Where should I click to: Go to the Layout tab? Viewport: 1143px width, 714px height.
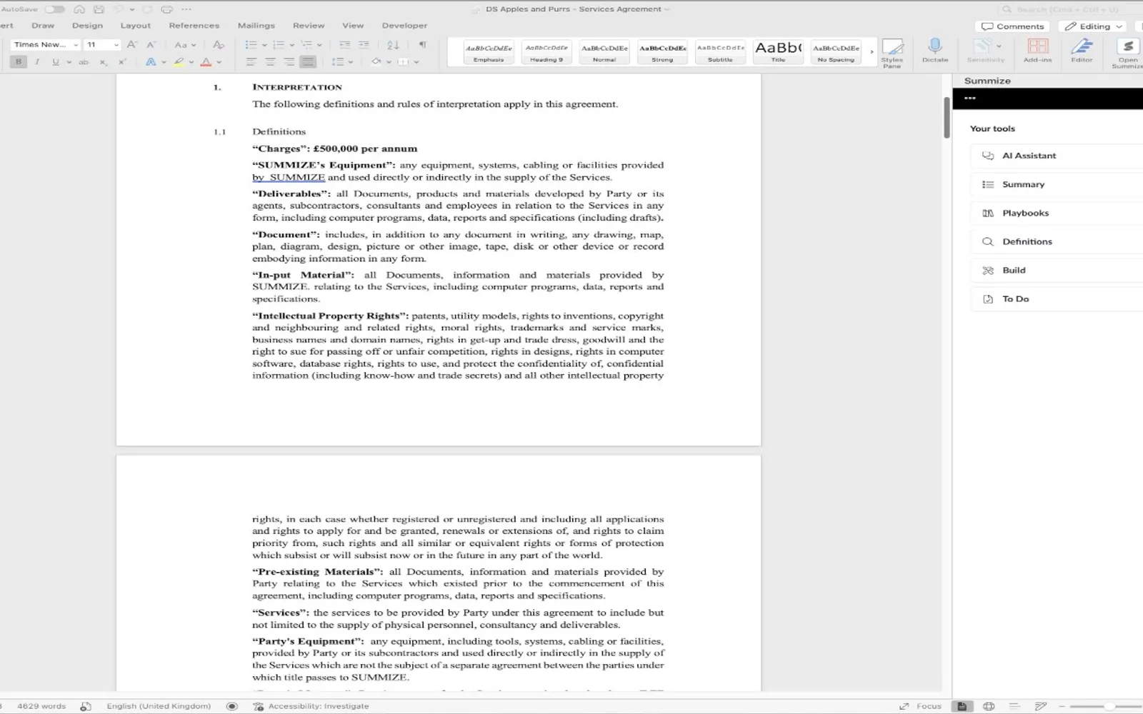point(136,26)
